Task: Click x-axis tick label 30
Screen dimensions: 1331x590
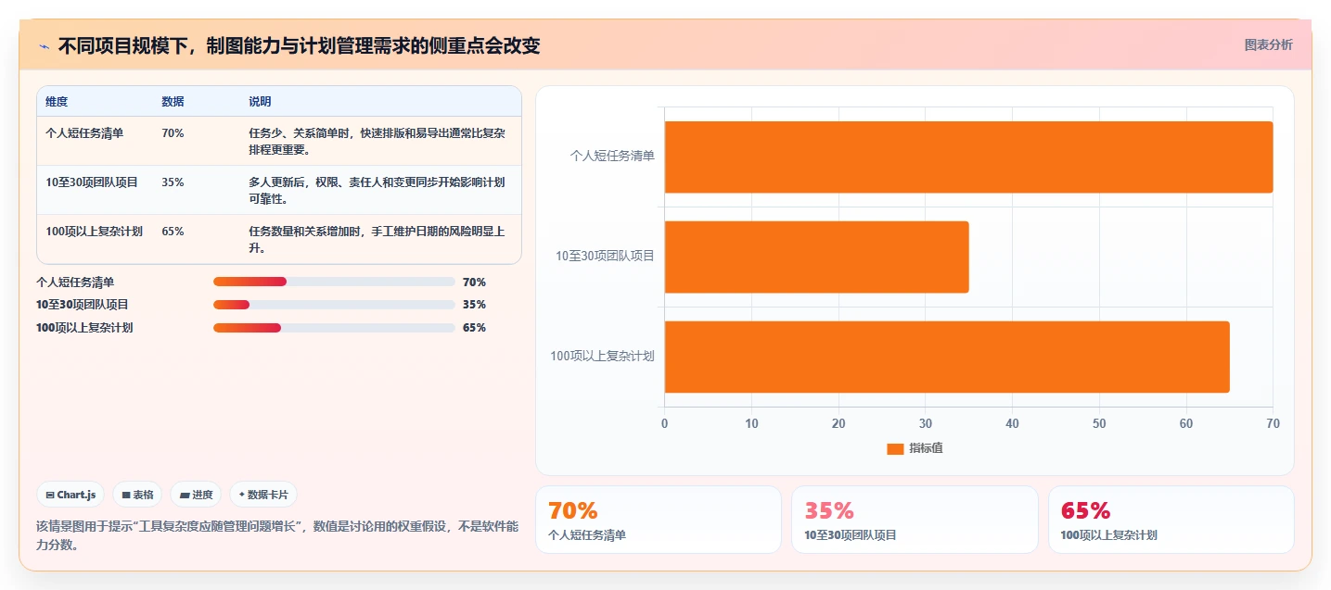Action: coord(925,424)
